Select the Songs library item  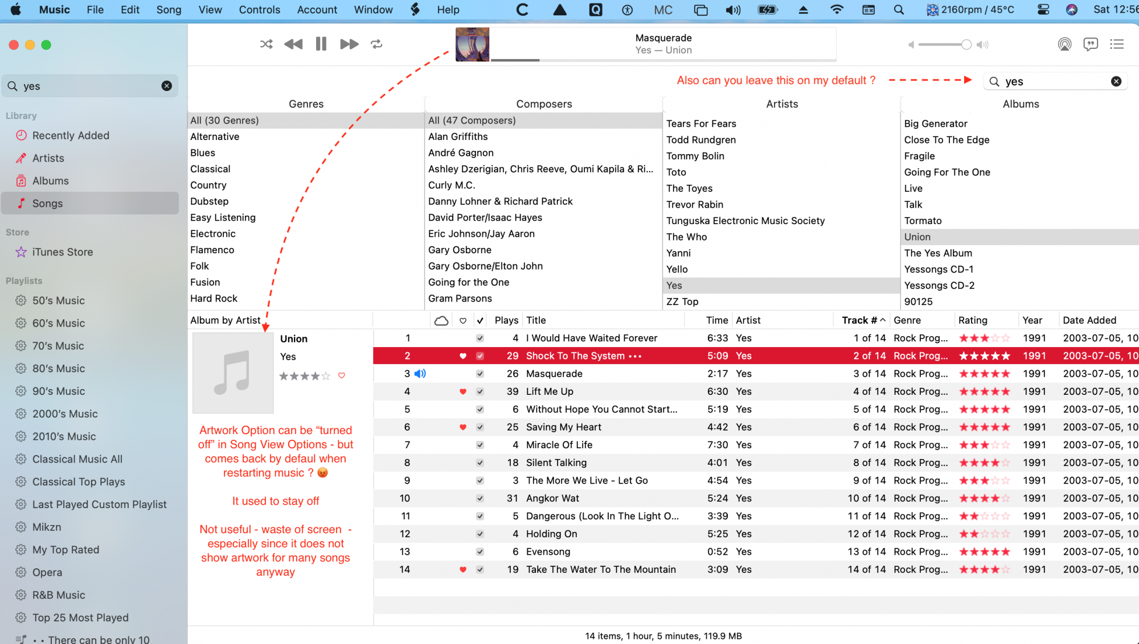(47, 203)
